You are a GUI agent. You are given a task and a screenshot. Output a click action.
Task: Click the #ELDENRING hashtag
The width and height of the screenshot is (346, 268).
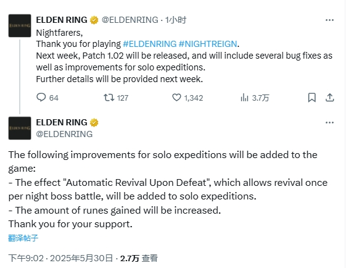coord(150,44)
